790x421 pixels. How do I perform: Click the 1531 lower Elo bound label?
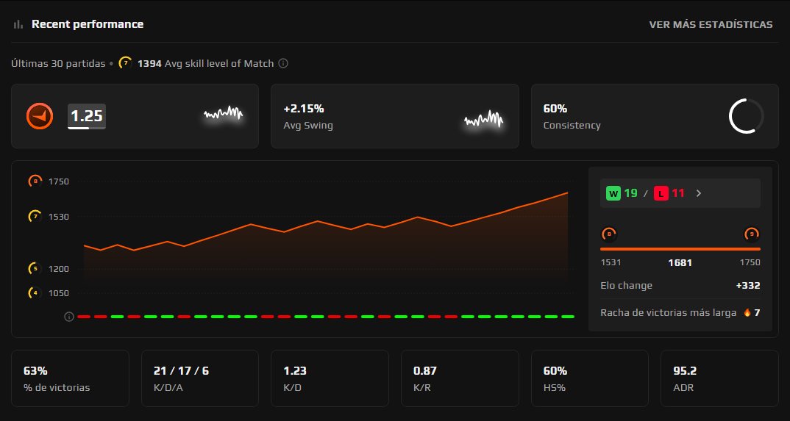coord(611,262)
